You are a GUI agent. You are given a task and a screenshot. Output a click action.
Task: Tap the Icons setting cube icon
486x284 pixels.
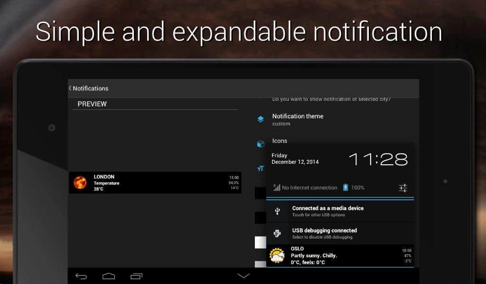tap(261, 143)
